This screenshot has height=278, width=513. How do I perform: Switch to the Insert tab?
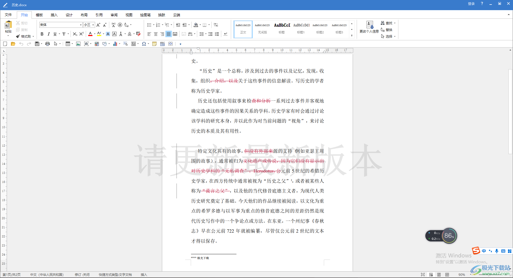pos(54,15)
